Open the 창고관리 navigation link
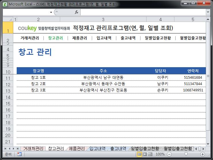The image size is (213, 160). (x=56, y=38)
